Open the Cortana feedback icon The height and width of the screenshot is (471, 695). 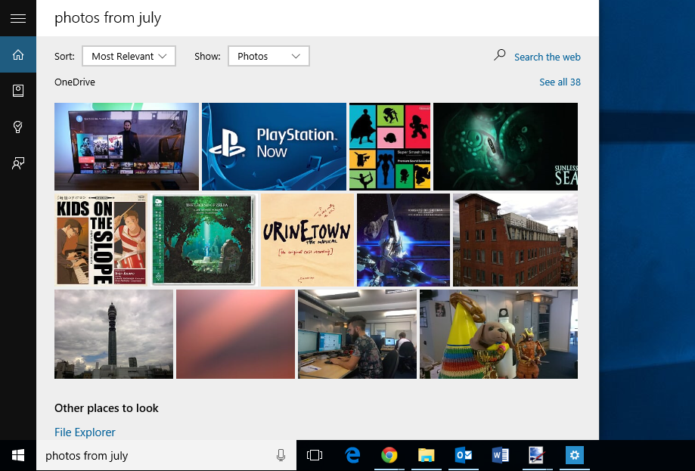17,163
